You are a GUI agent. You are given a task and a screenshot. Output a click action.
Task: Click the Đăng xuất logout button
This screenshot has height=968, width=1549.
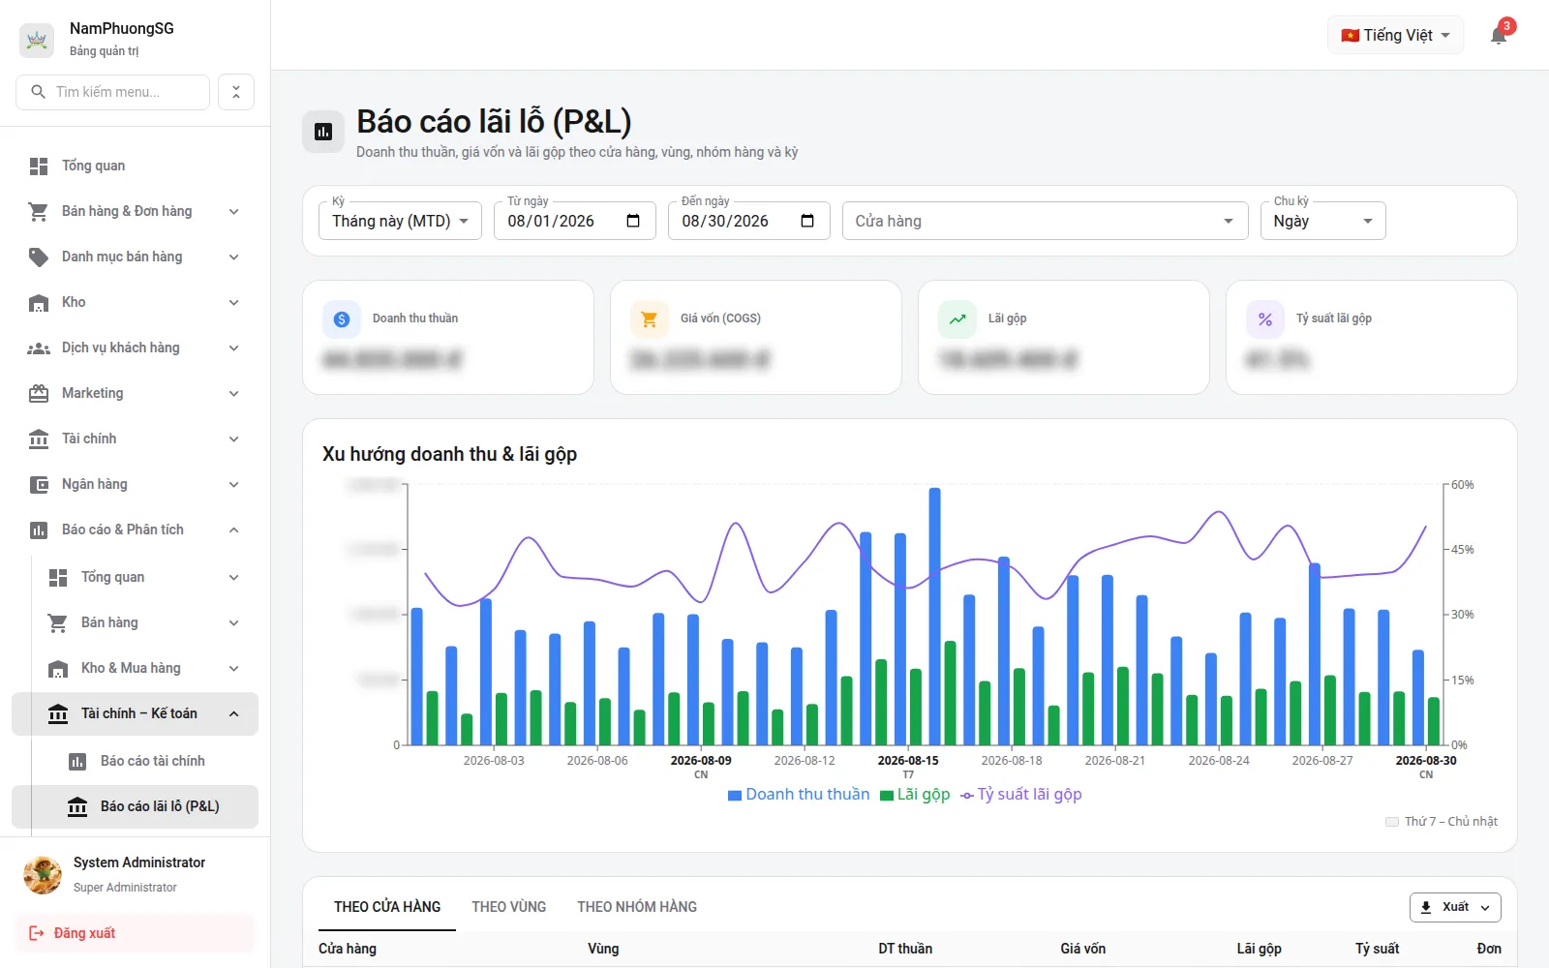point(136,933)
